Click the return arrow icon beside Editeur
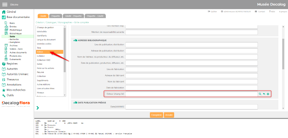The height and width of the screenshot is (138, 288). [x=264, y=94]
